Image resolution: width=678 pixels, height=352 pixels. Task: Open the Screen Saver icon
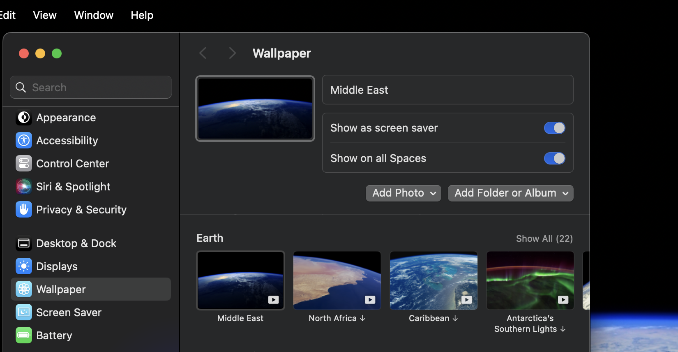coord(24,313)
